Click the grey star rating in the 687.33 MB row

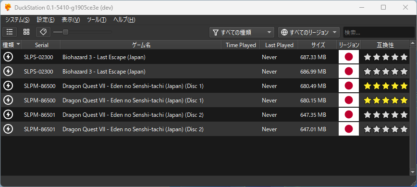(x=386, y=57)
